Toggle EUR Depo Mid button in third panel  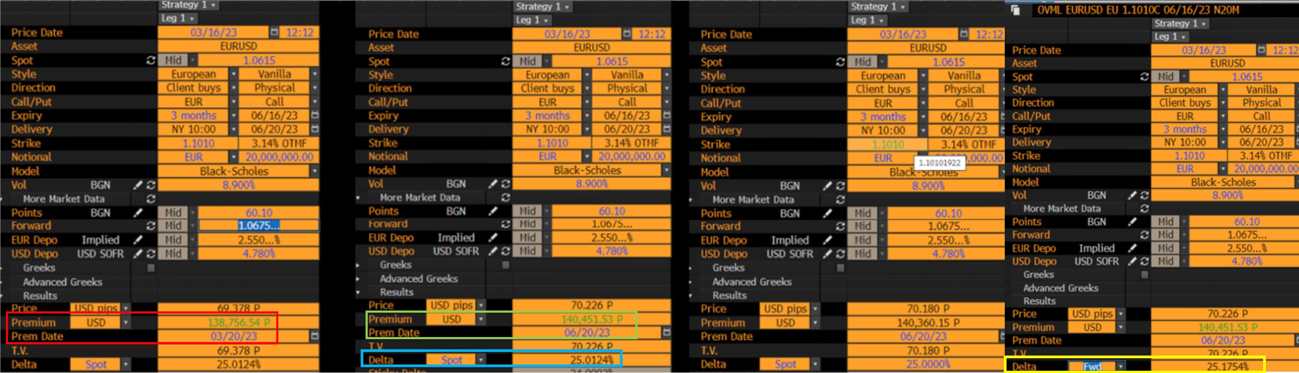[862, 240]
